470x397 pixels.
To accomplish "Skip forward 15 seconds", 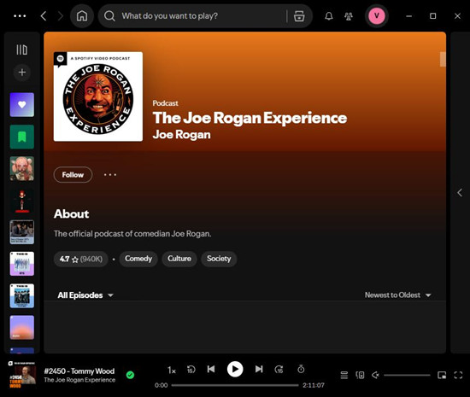I will click(x=279, y=370).
